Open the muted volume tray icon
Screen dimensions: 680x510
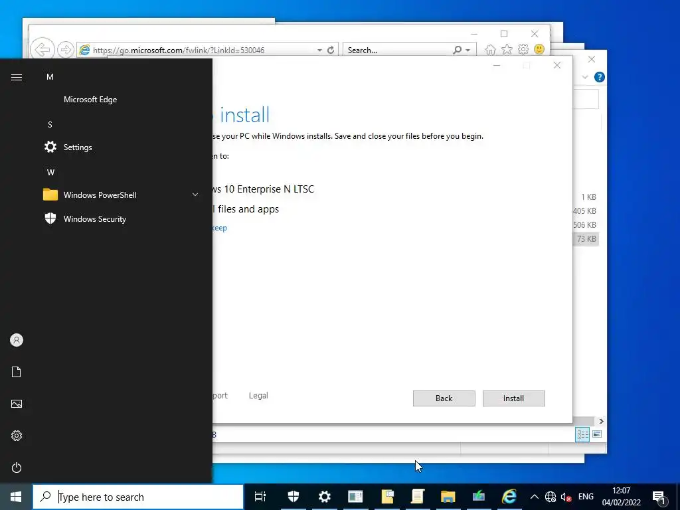(566, 497)
